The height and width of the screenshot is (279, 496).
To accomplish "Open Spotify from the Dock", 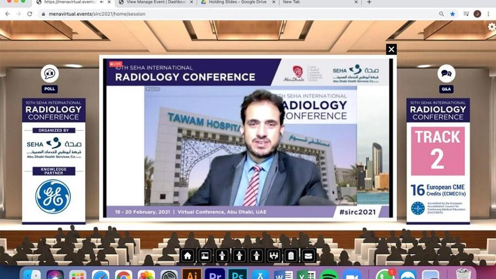I will (x=329, y=275).
